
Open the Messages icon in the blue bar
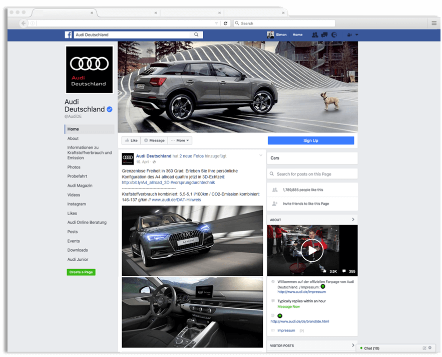[x=324, y=35]
